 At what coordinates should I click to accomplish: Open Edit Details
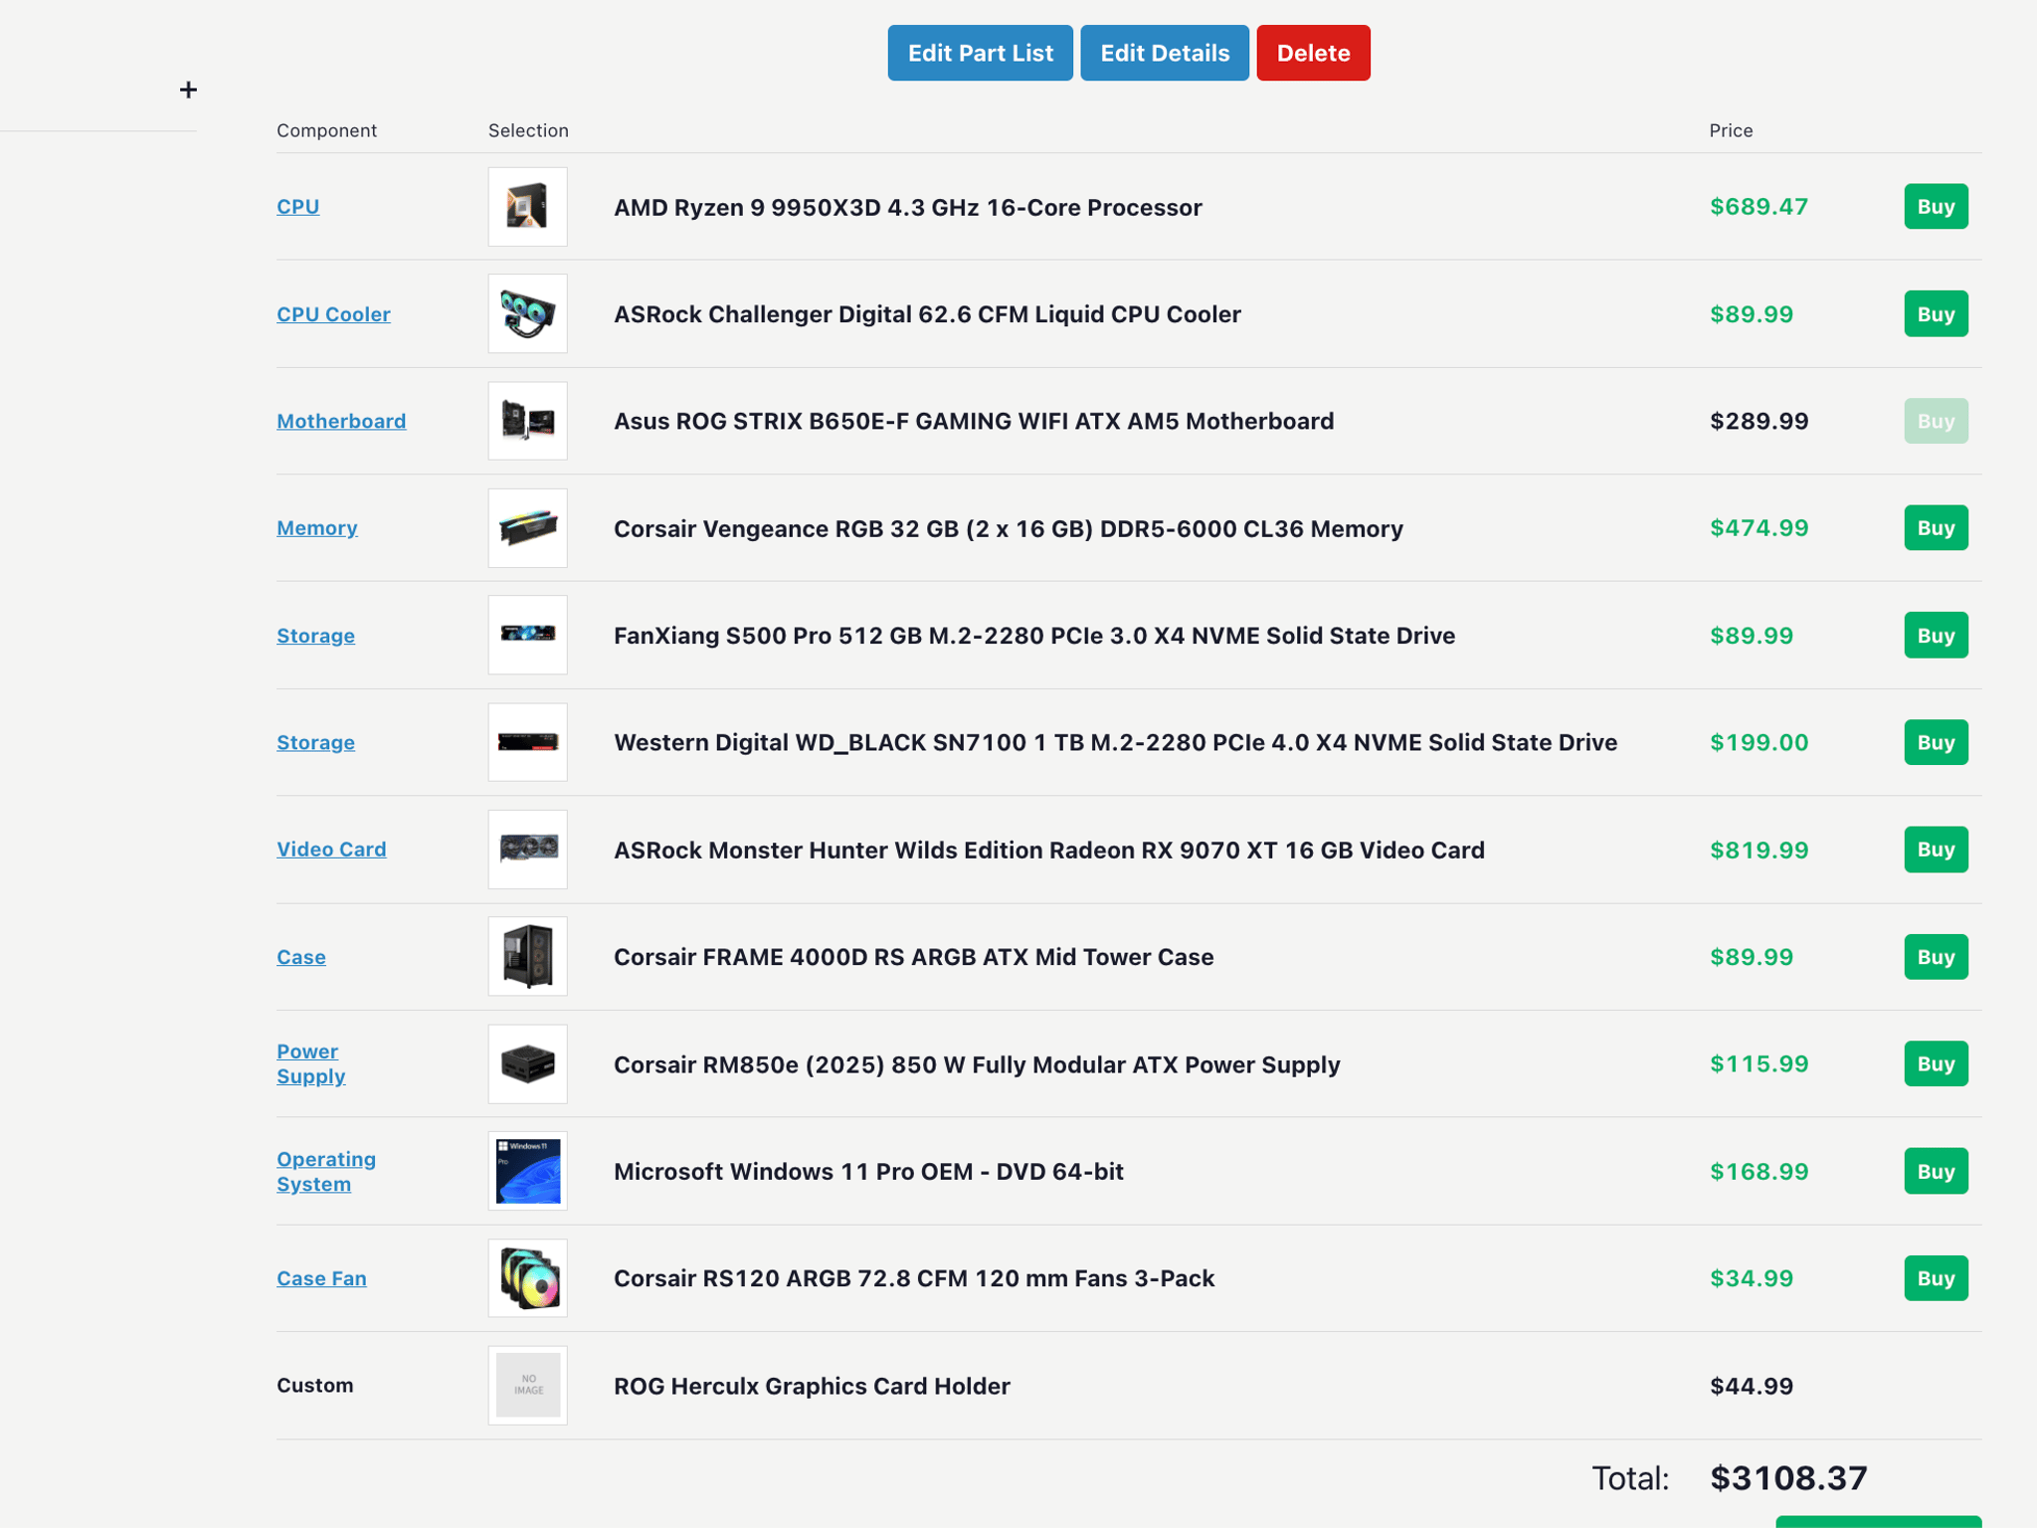(x=1165, y=53)
